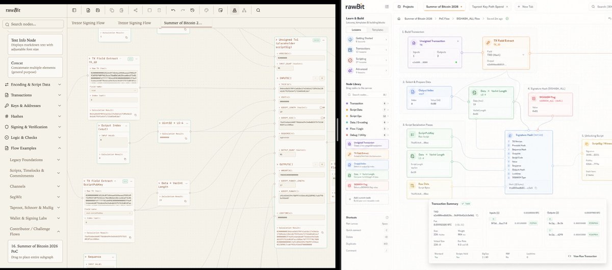Collapse the Flow Examples section

(32, 148)
